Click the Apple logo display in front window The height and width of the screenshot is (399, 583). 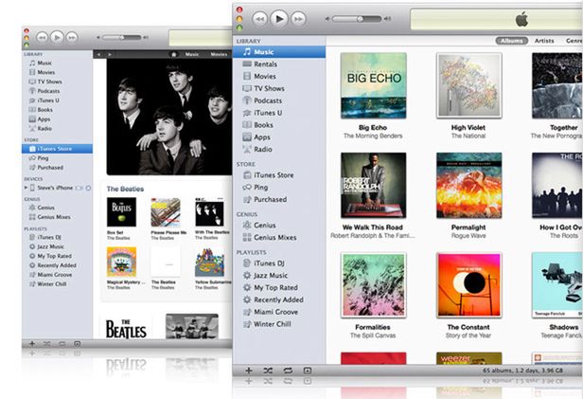pos(521,19)
